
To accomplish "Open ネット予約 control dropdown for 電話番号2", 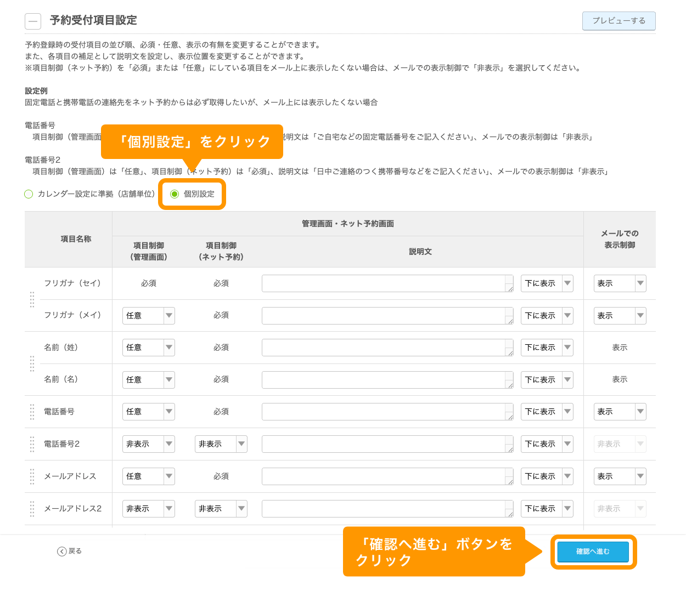I will click(221, 444).
